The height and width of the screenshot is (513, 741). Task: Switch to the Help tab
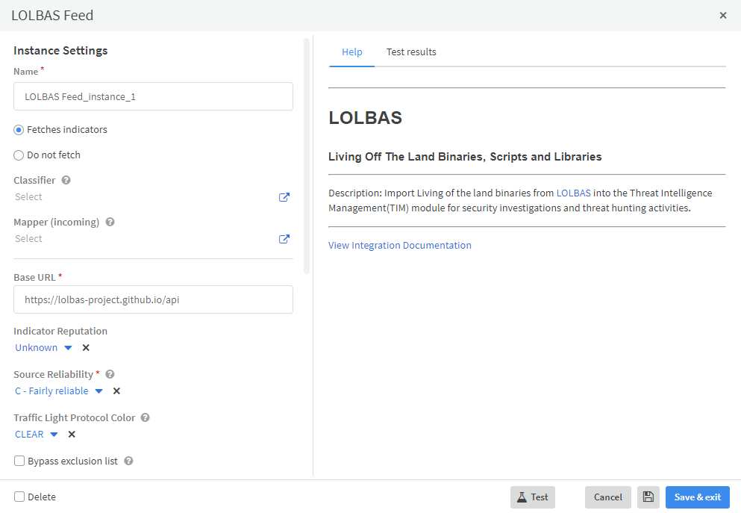click(352, 52)
